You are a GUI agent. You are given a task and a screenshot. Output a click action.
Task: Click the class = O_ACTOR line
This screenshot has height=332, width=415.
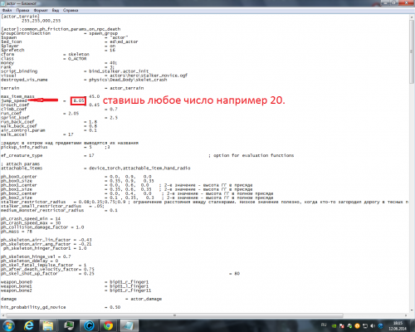pos(44,59)
